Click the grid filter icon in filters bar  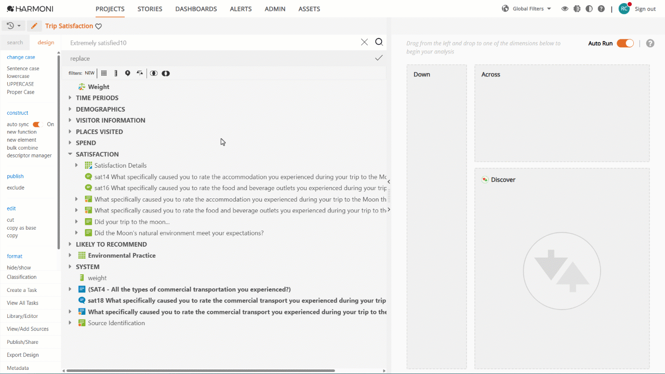click(104, 73)
